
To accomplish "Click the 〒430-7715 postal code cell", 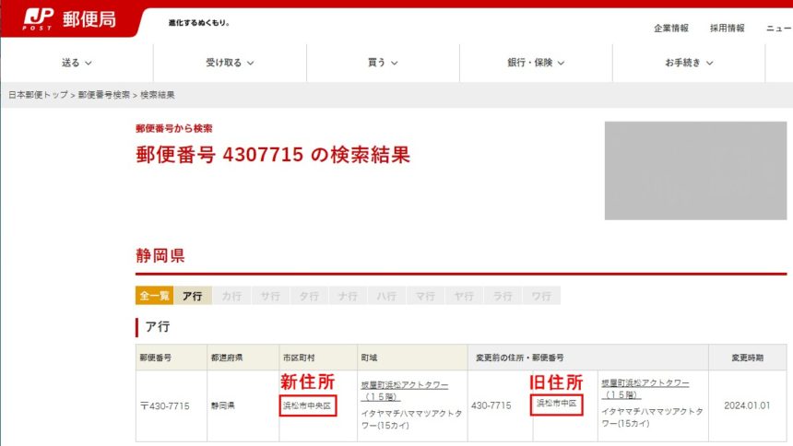I will (165, 405).
